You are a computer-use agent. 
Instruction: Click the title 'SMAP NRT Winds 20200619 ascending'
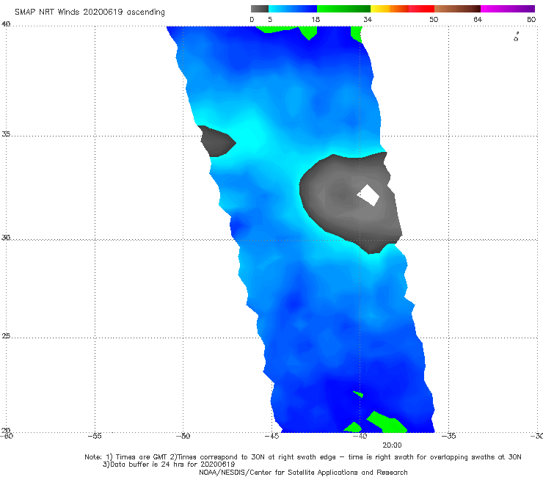pos(90,12)
